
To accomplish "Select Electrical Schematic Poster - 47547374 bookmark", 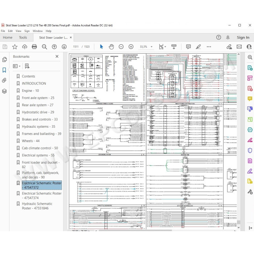I will [x=42, y=196].
